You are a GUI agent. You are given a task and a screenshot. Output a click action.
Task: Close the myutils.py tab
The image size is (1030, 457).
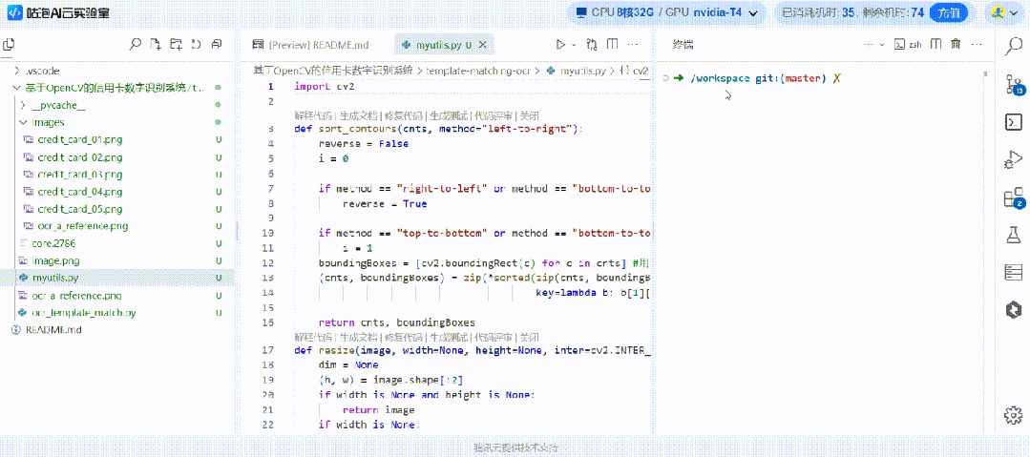point(483,45)
